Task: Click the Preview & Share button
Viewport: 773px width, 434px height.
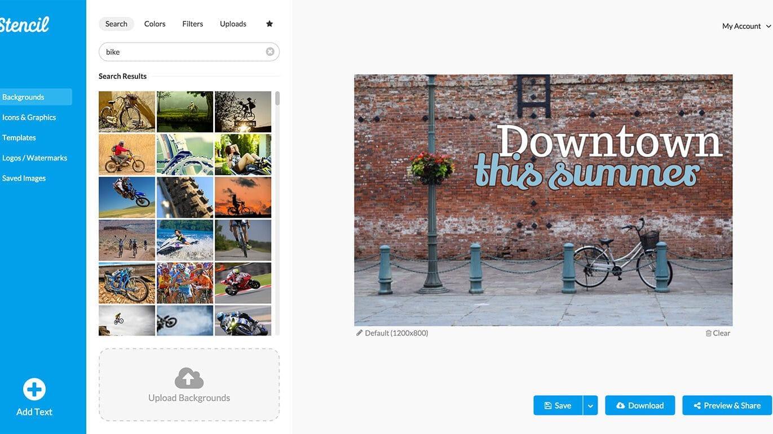Action: click(727, 405)
